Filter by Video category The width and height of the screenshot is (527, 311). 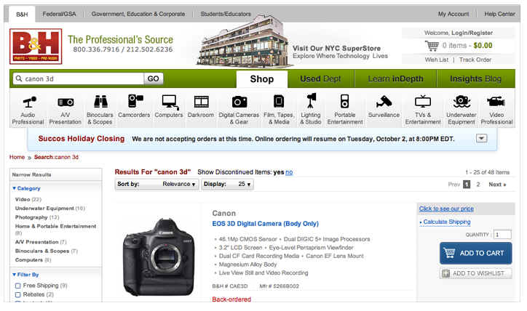pyautogui.click(x=28, y=199)
